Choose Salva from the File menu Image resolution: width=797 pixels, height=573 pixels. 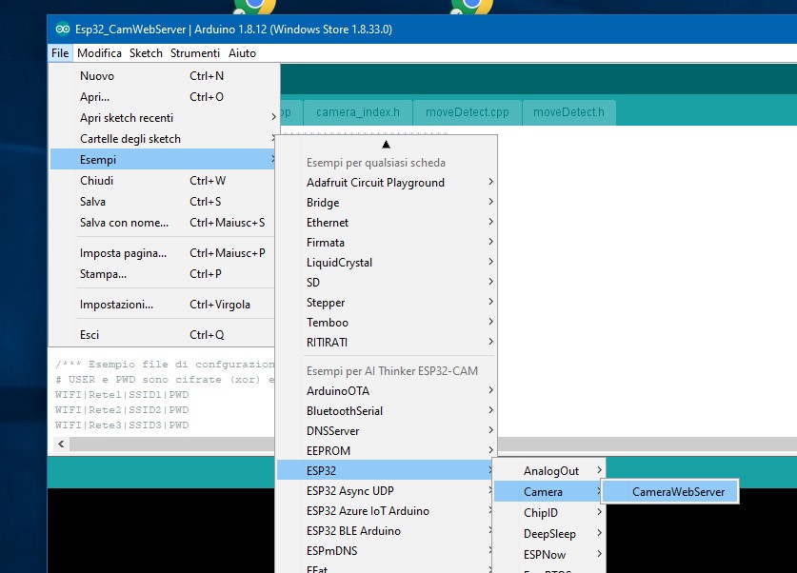[x=164, y=202]
